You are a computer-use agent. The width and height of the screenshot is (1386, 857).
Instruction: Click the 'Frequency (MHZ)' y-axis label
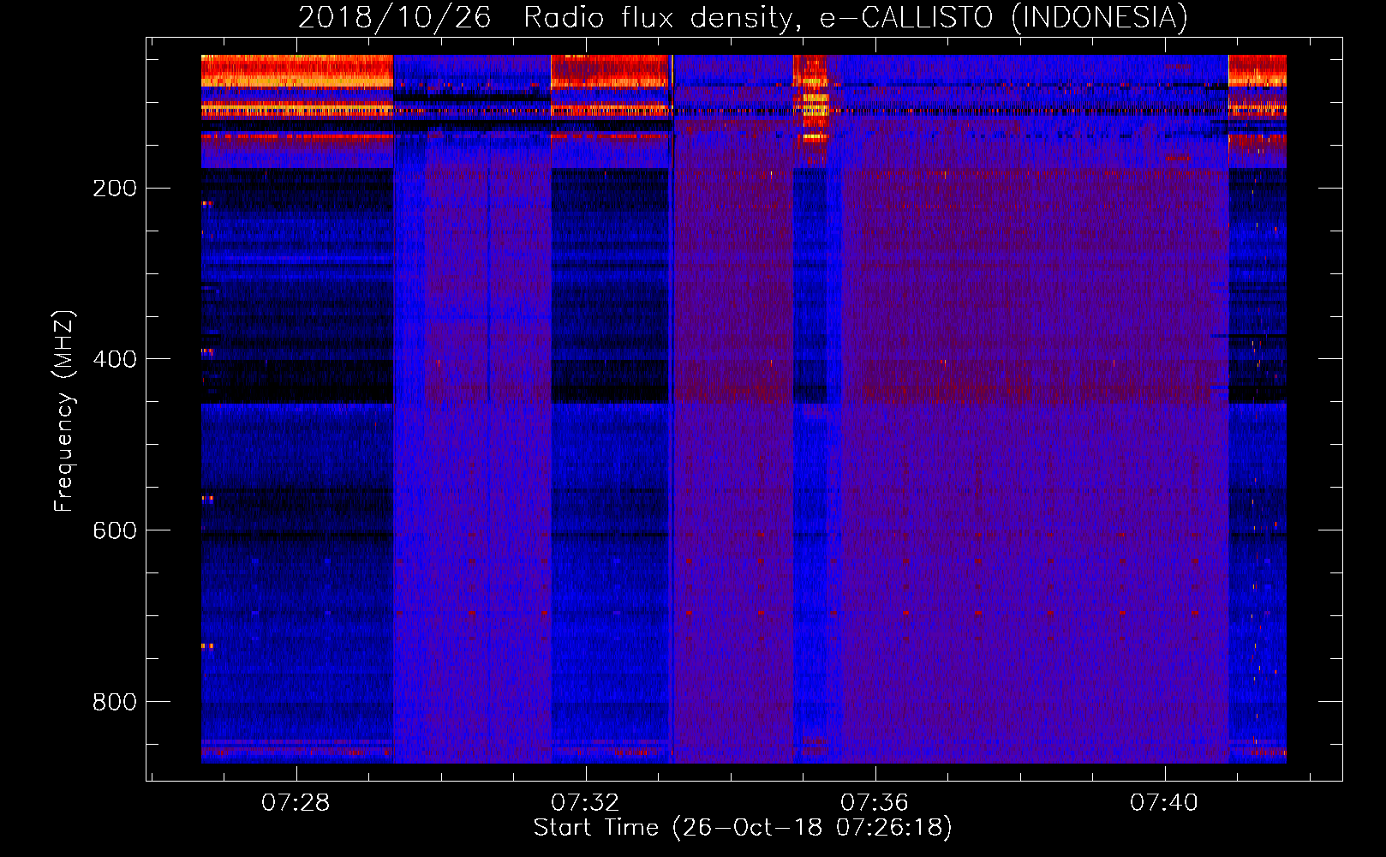pyautogui.click(x=64, y=411)
